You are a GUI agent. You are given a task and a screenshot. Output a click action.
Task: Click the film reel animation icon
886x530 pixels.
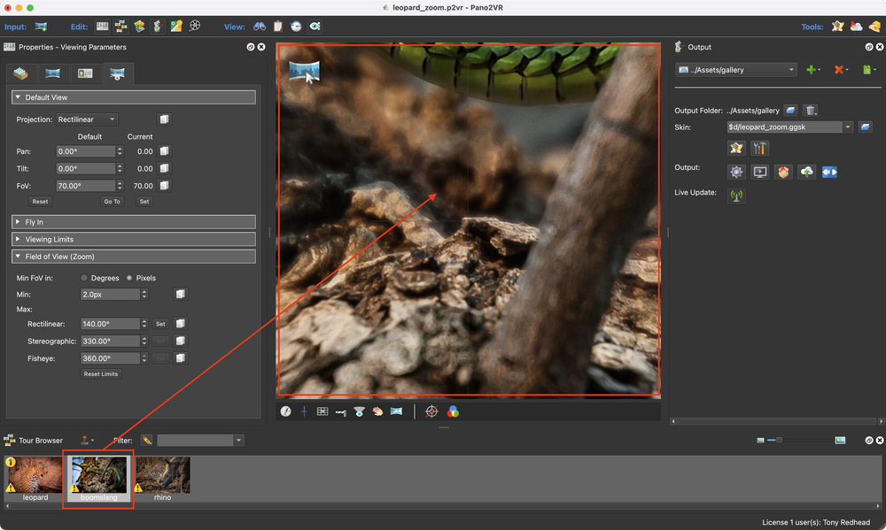(195, 27)
